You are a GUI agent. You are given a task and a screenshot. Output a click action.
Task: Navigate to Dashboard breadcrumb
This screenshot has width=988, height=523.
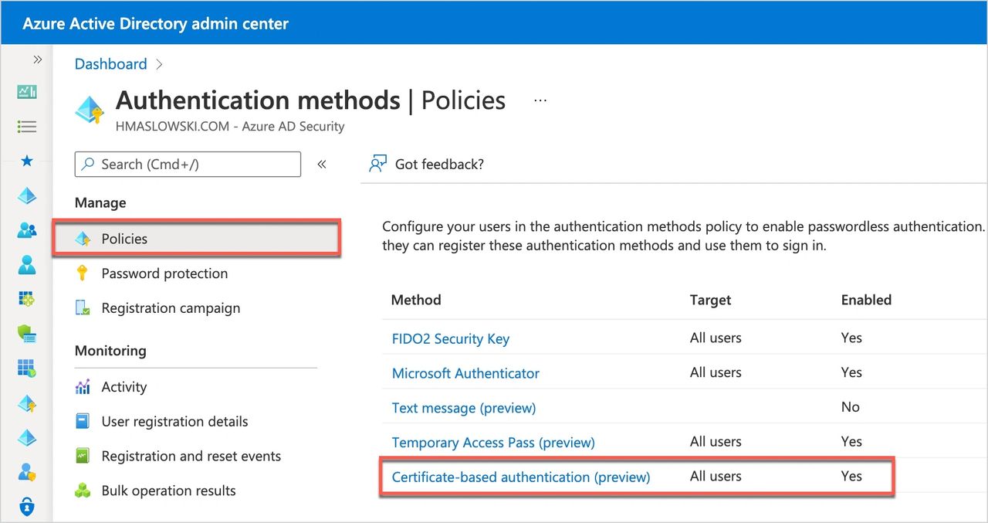[110, 64]
